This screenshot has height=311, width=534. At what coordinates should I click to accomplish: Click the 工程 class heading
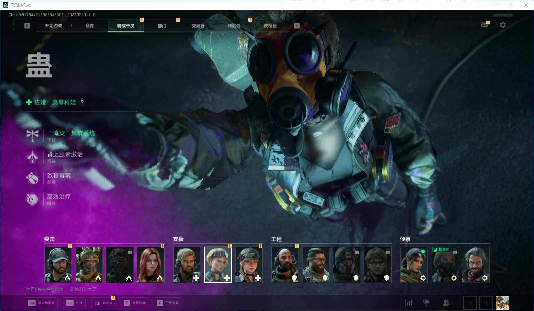276,239
